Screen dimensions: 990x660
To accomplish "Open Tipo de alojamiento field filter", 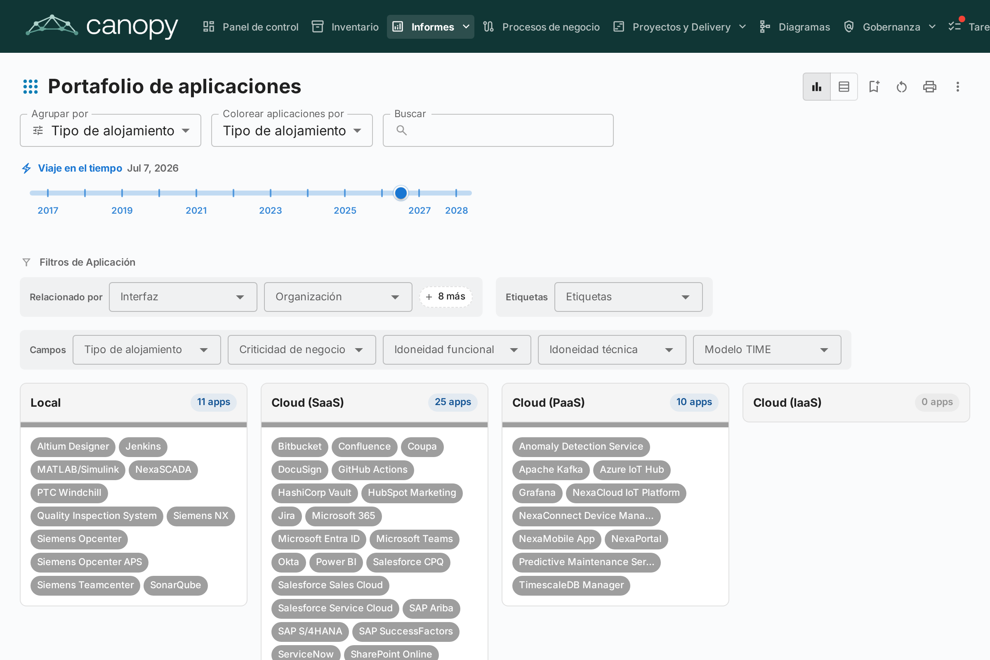I will [x=147, y=350].
